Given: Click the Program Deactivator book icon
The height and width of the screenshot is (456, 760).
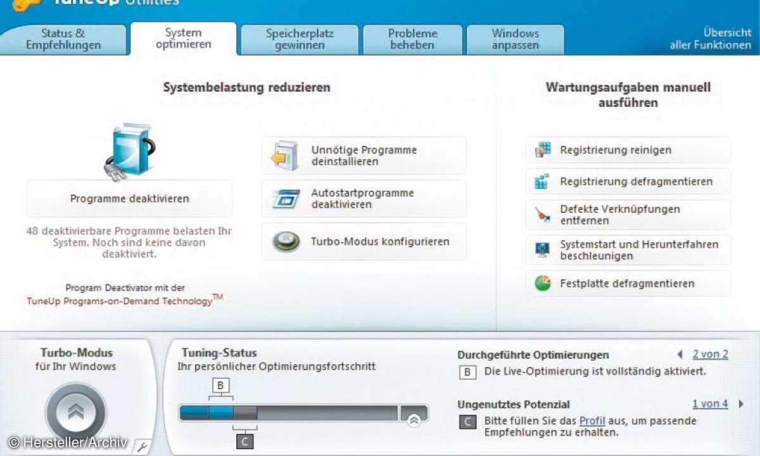Looking at the screenshot, I should [x=130, y=151].
